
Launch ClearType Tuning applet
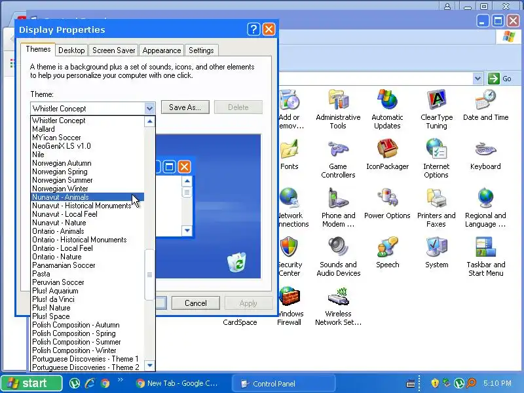point(436,109)
